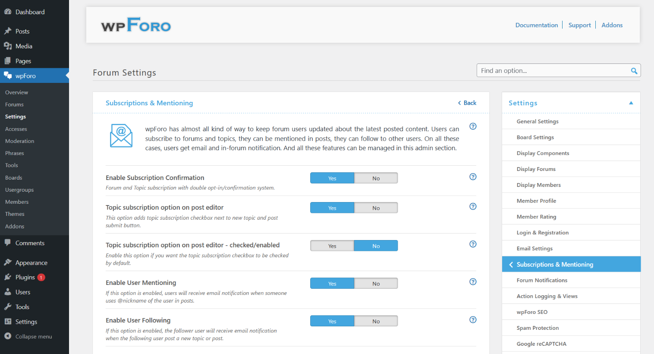Click the Appearance paintbrush icon
Screen dimensions: 654x354
[9, 262]
